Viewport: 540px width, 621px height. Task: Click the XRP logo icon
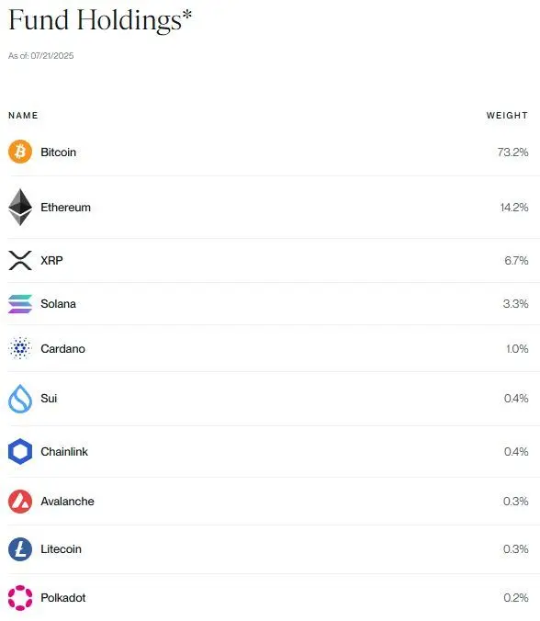pos(20,260)
